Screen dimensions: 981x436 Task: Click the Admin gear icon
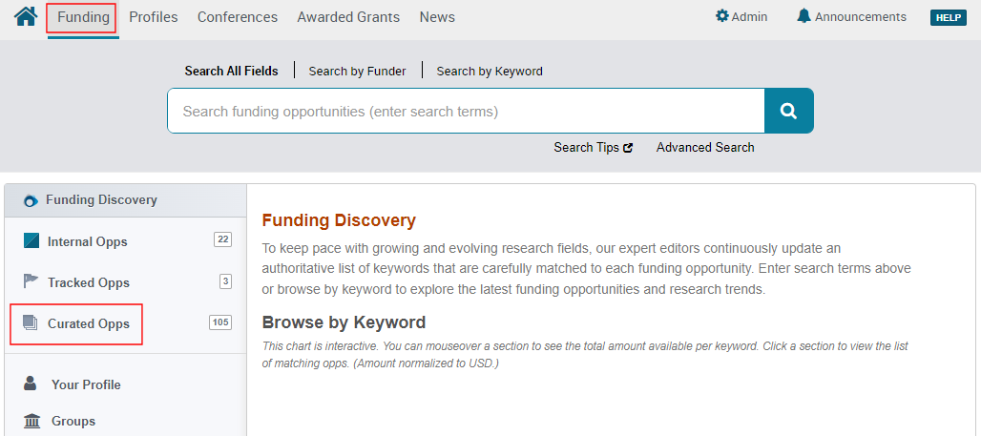pyautogui.click(x=722, y=16)
